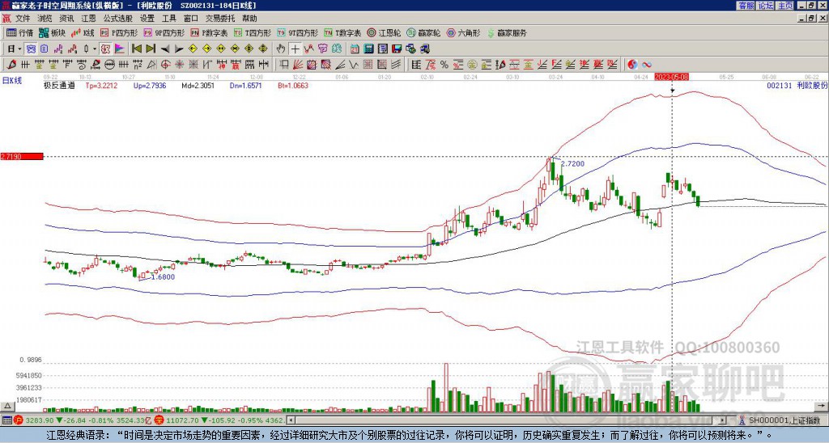Open the 六角形 tool

(x=463, y=32)
